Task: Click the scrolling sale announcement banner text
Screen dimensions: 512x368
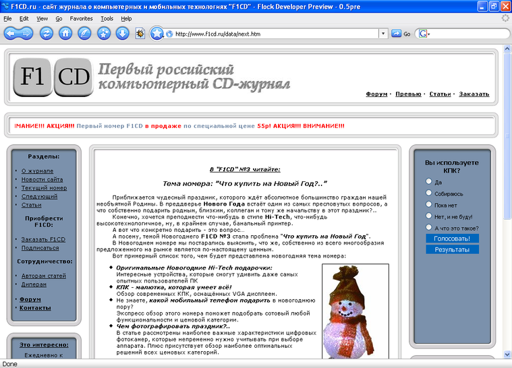Action: point(179,126)
